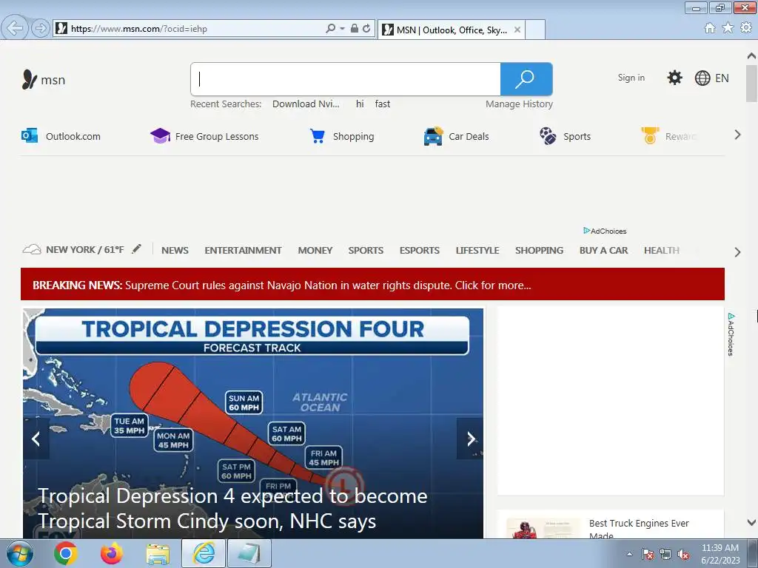Click the address bar search magnifier icon
This screenshot has width=758, height=568.
tap(330, 29)
